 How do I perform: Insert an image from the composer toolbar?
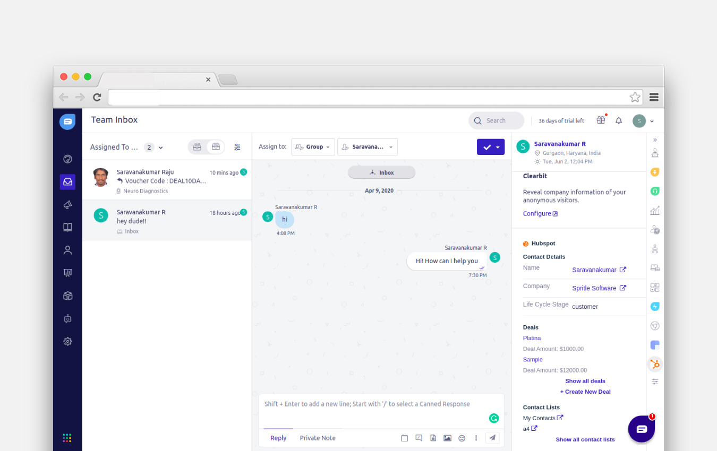coord(447,438)
